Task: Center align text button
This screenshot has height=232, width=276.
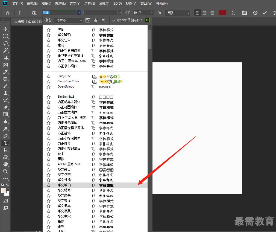Action: click(x=204, y=13)
